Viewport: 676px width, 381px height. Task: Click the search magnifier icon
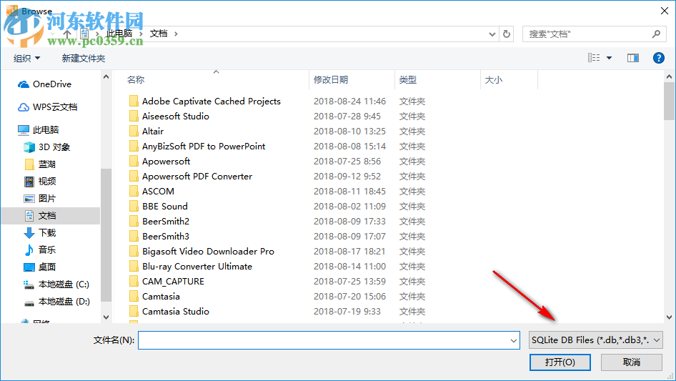pyautogui.click(x=656, y=34)
